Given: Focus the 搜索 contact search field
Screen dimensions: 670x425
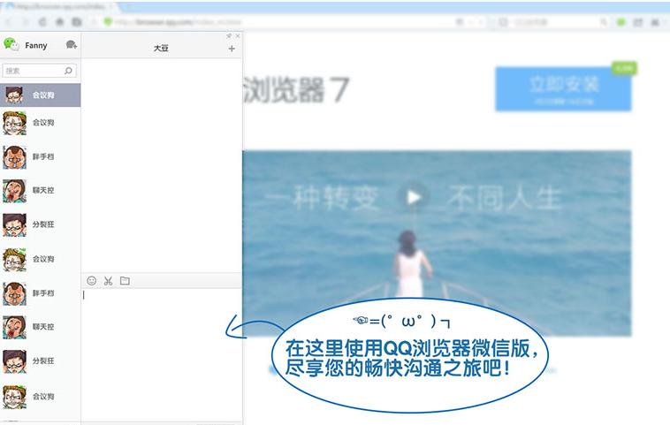Looking at the screenshot, I should [x=39, y=71].
